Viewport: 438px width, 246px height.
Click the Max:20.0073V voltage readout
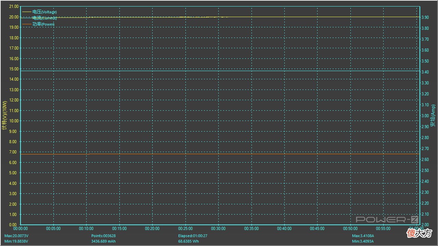[16, 236]
